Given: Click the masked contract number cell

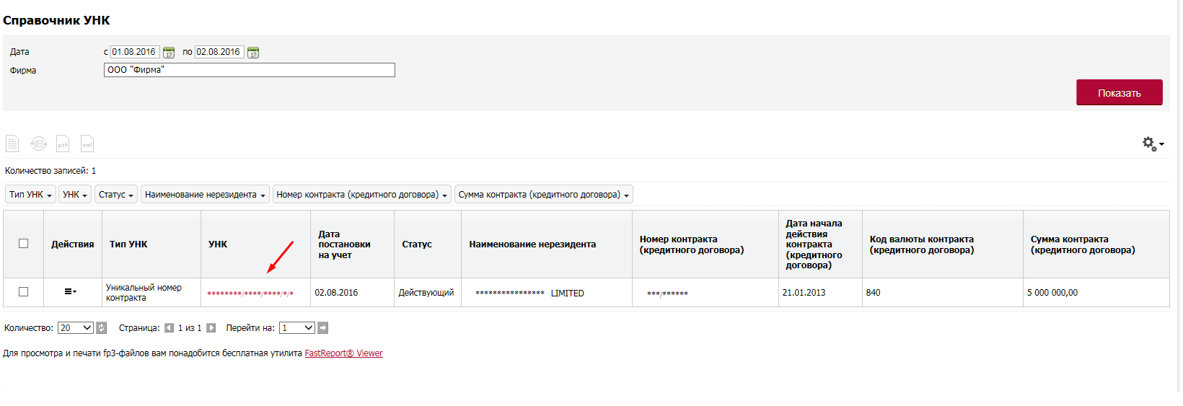Looking at the screenshot, I should (x=705, y=293).
